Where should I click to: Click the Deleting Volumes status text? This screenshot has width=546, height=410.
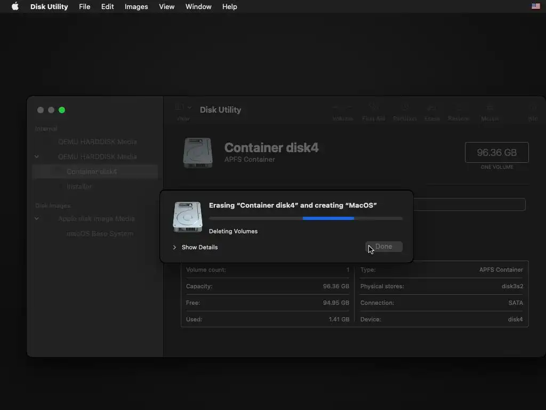234,231
